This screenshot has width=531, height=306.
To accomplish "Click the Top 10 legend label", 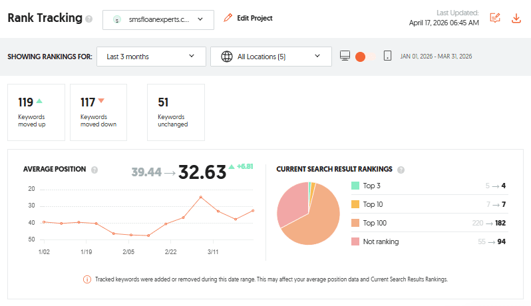I will (x=373, y=204).
